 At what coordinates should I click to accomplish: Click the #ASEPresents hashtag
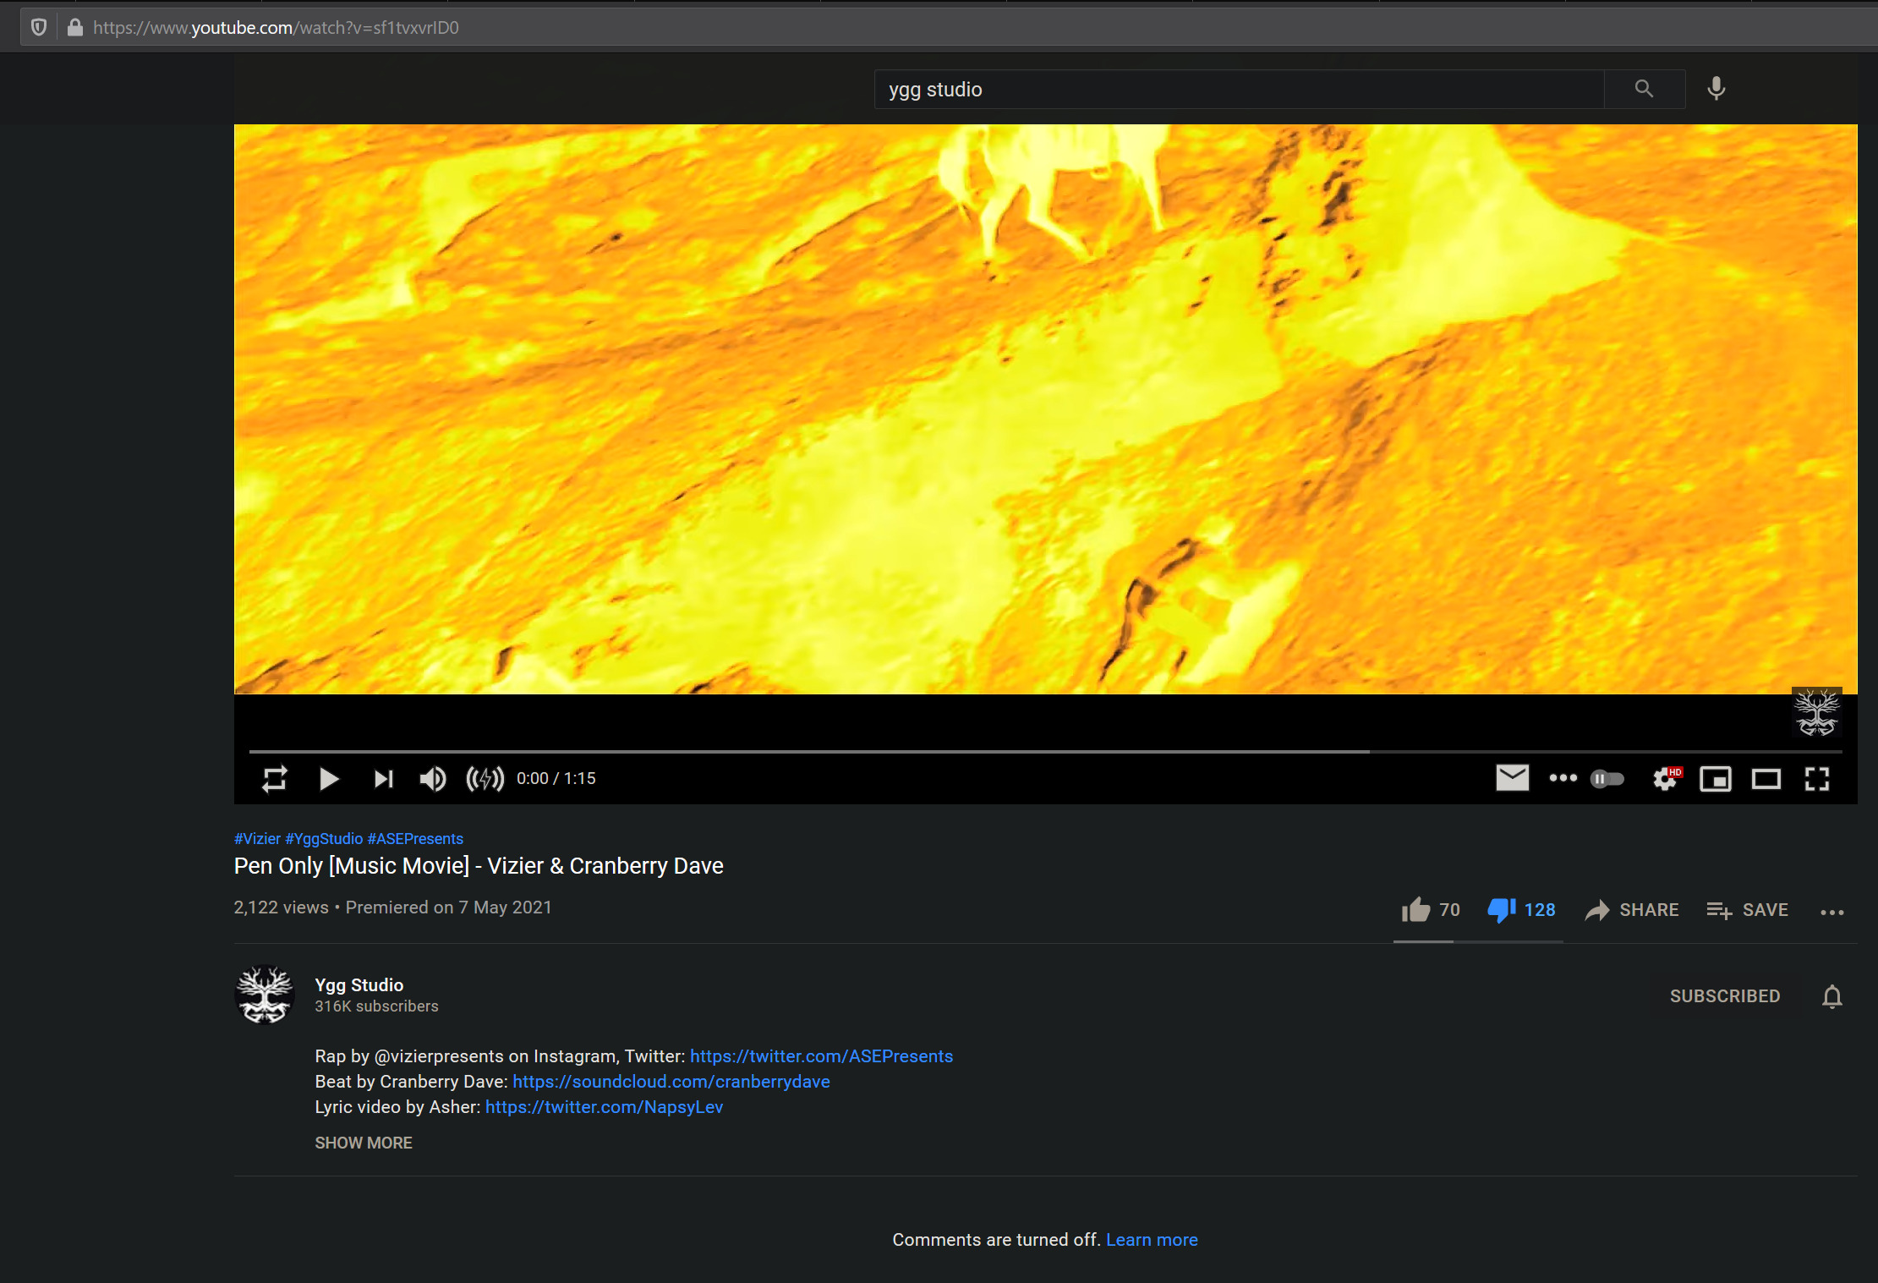click(415, 839)
